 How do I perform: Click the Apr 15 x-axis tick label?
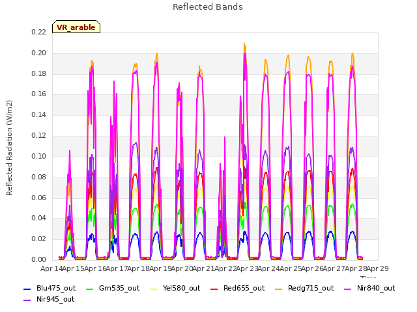pyautogui.click(x=74, y=268)
